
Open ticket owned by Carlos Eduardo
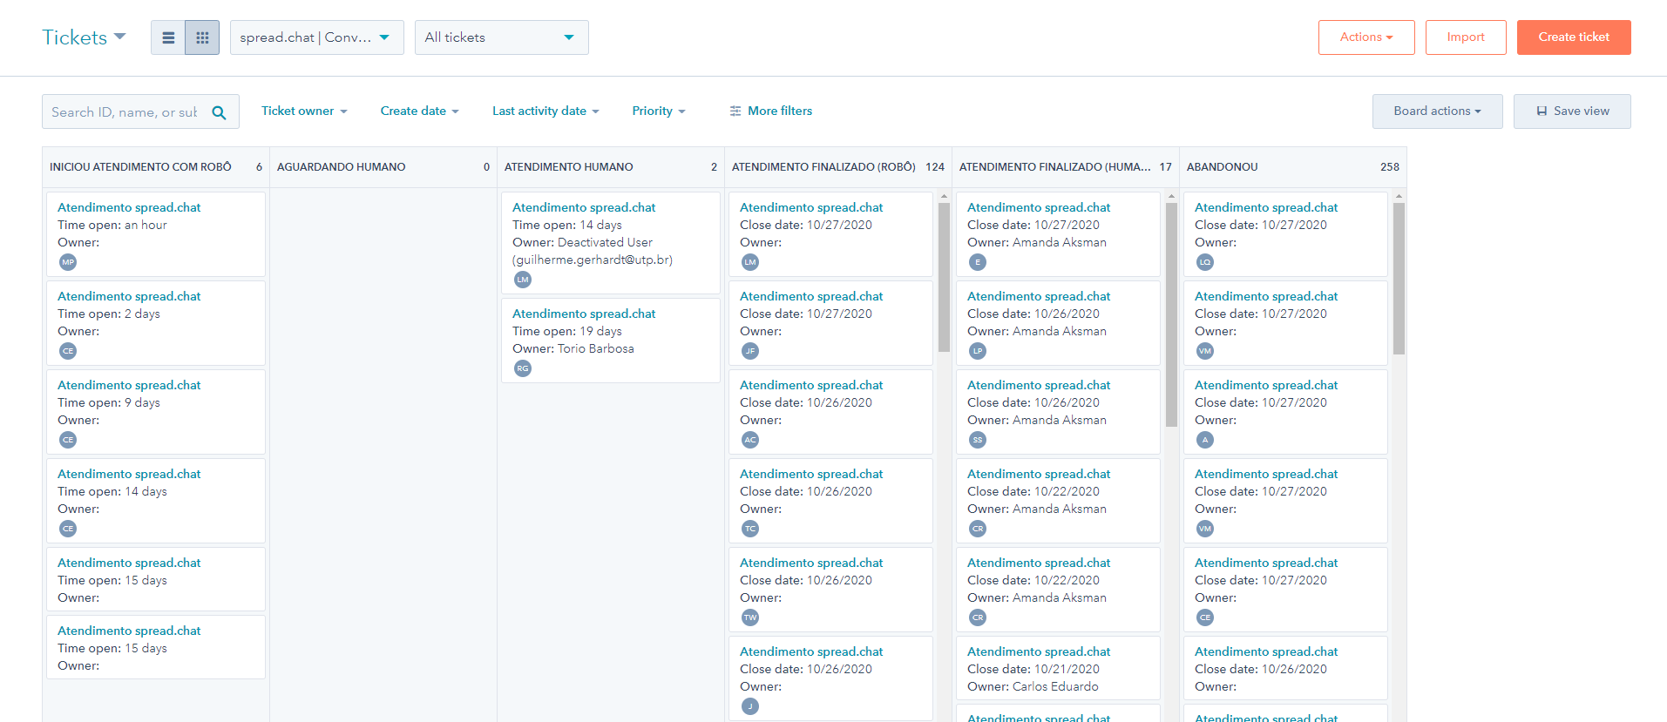tap(1039, 651)
